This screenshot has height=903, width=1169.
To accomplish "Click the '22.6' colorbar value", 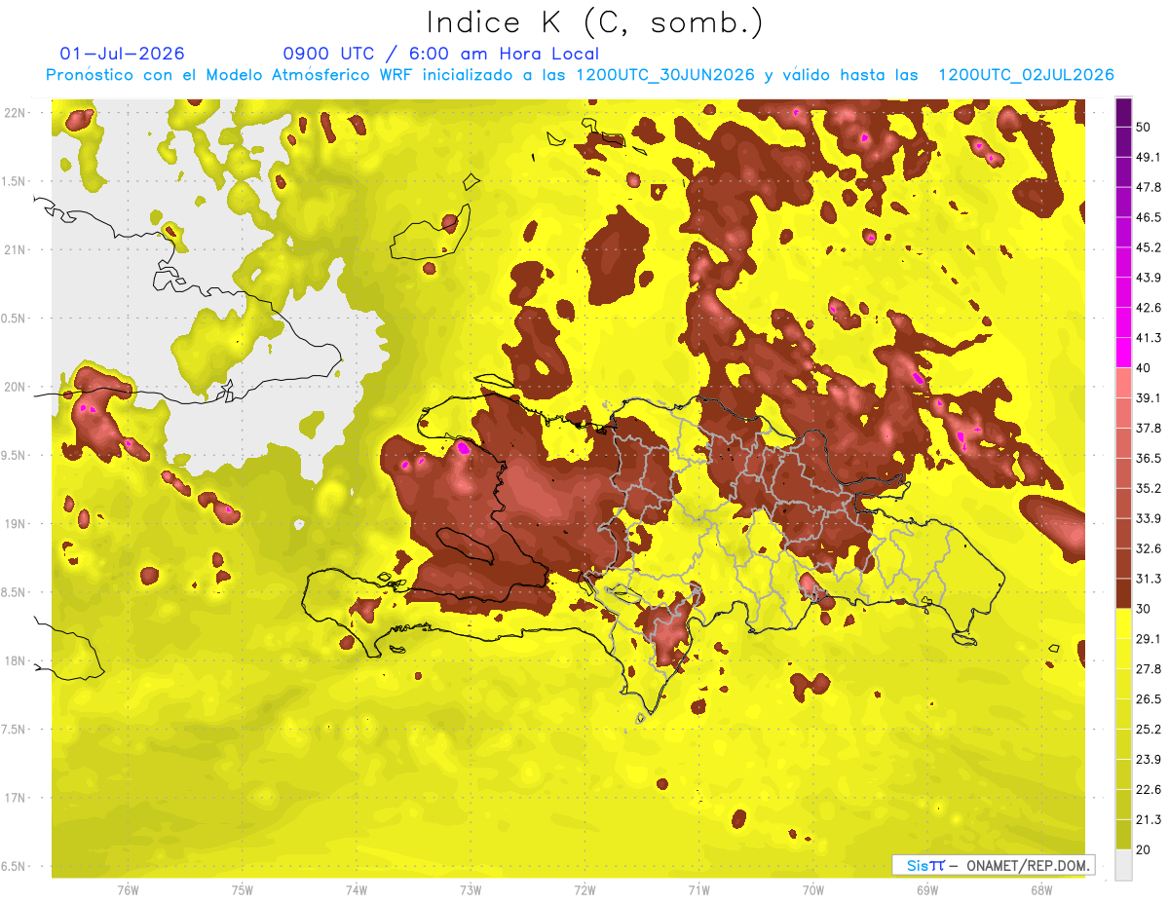I will click(1148, 790).
